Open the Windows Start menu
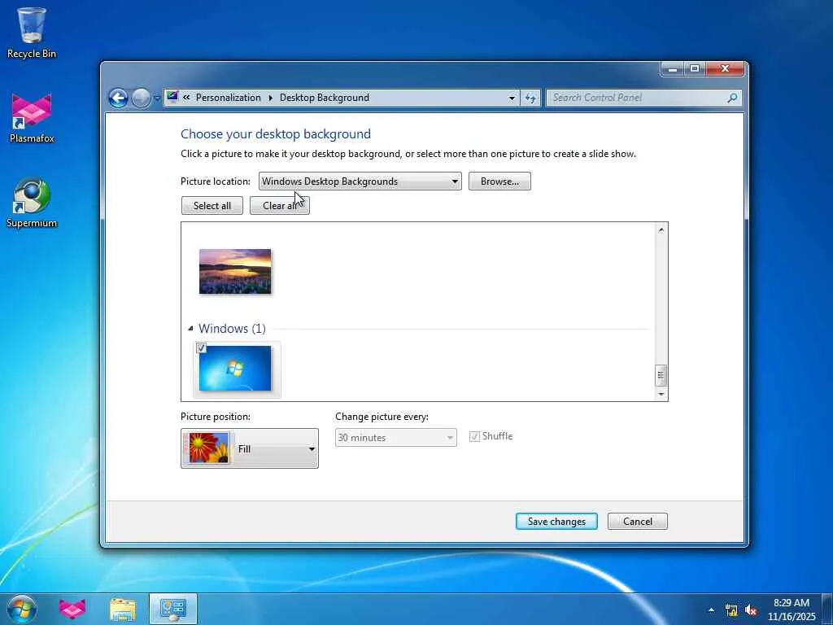 (x=22, y=609)
